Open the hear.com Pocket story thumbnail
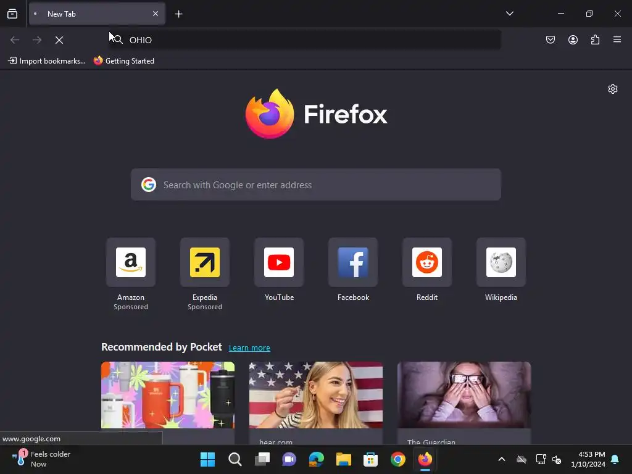This screenshot has width=632, height=474. point(316,395)
